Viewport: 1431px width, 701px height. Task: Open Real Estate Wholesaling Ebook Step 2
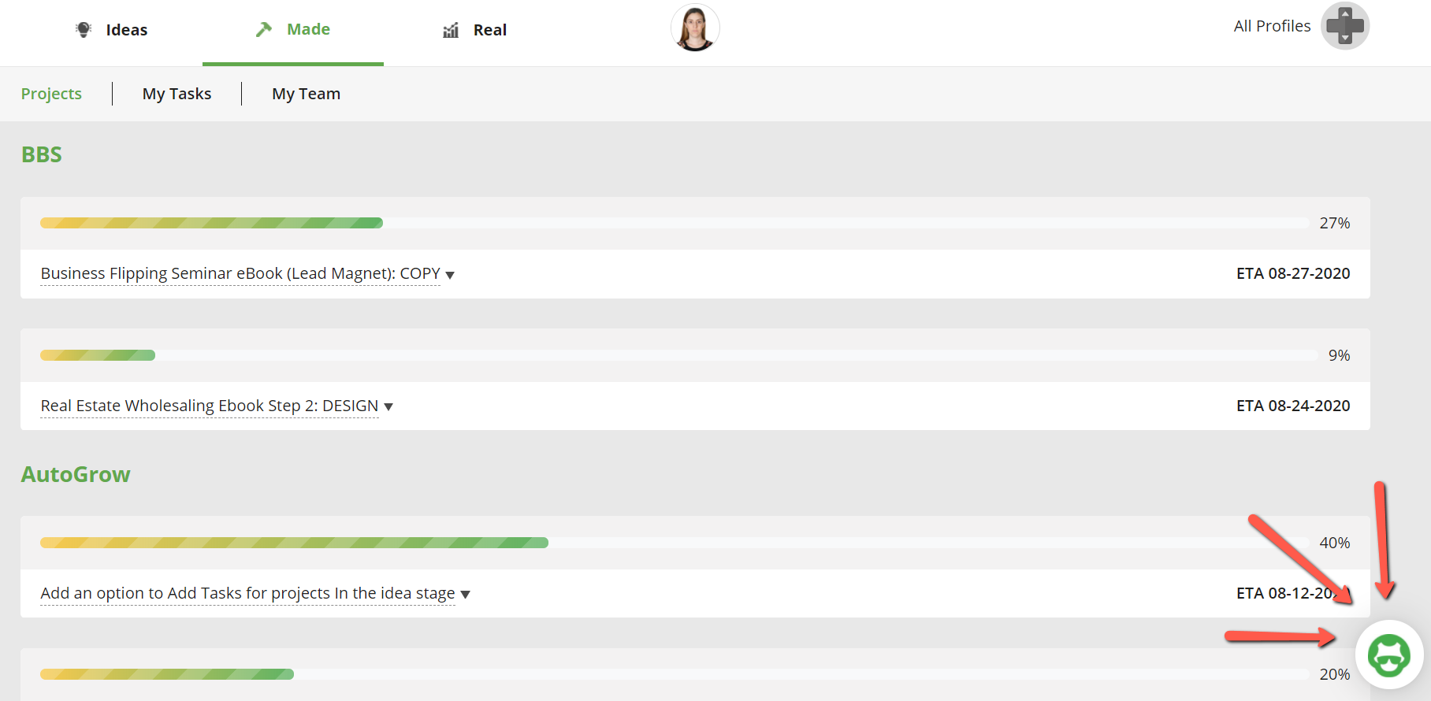point(209,405)
